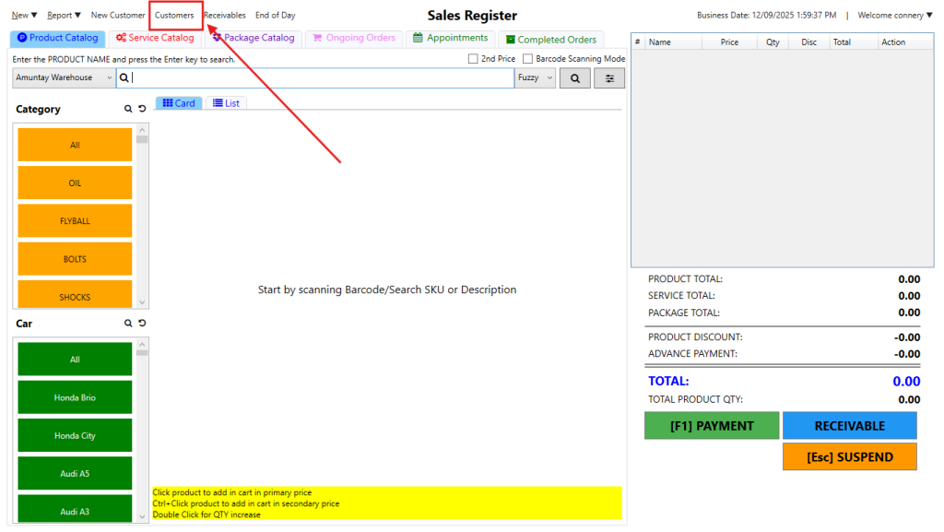
Task: Open the Service Catalog tab
Action: pos(155,39)
